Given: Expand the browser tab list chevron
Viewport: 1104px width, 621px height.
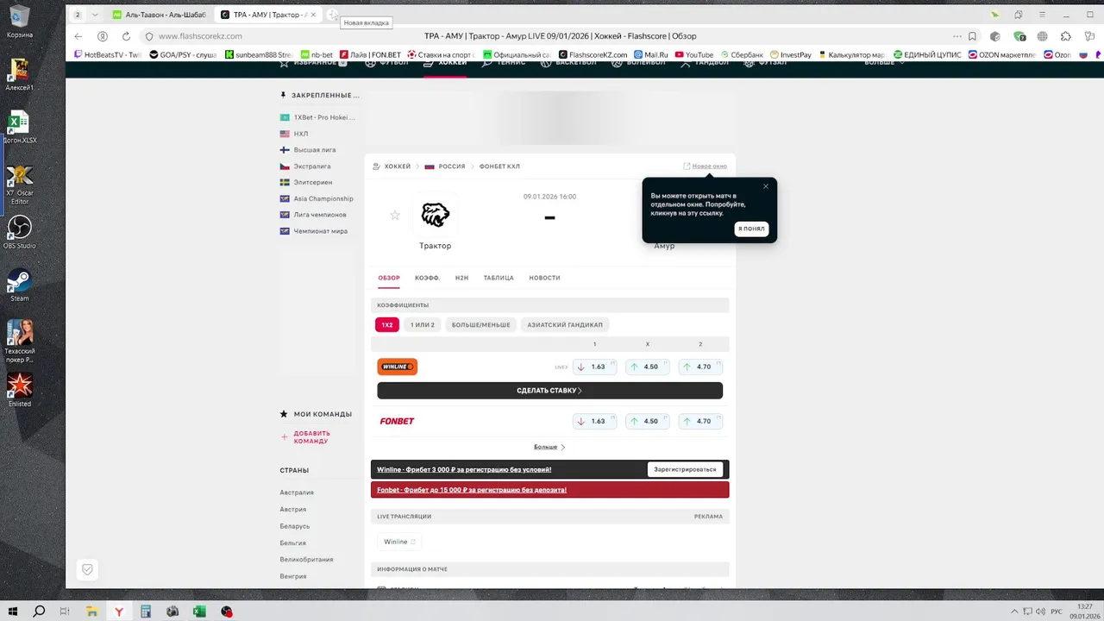Looking at the screenshot, I should [95, 15].
